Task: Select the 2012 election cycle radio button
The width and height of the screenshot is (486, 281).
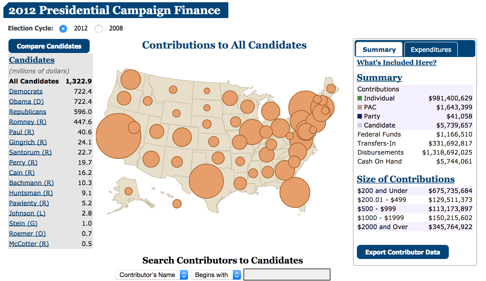Action: click(x=63, y=28)
